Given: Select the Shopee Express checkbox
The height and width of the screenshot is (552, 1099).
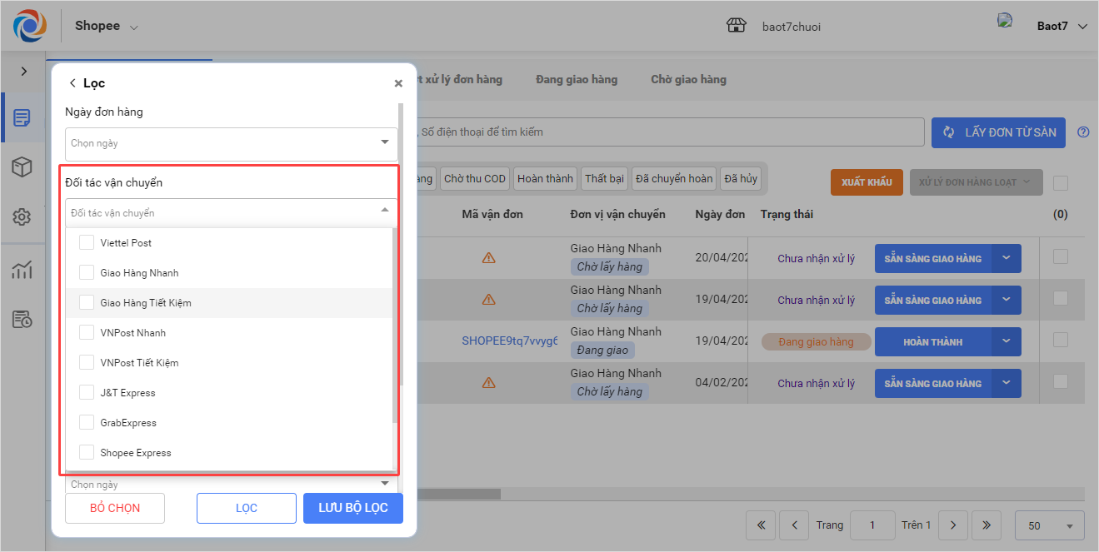Looking at the screenshot, I should click(87, 453).
